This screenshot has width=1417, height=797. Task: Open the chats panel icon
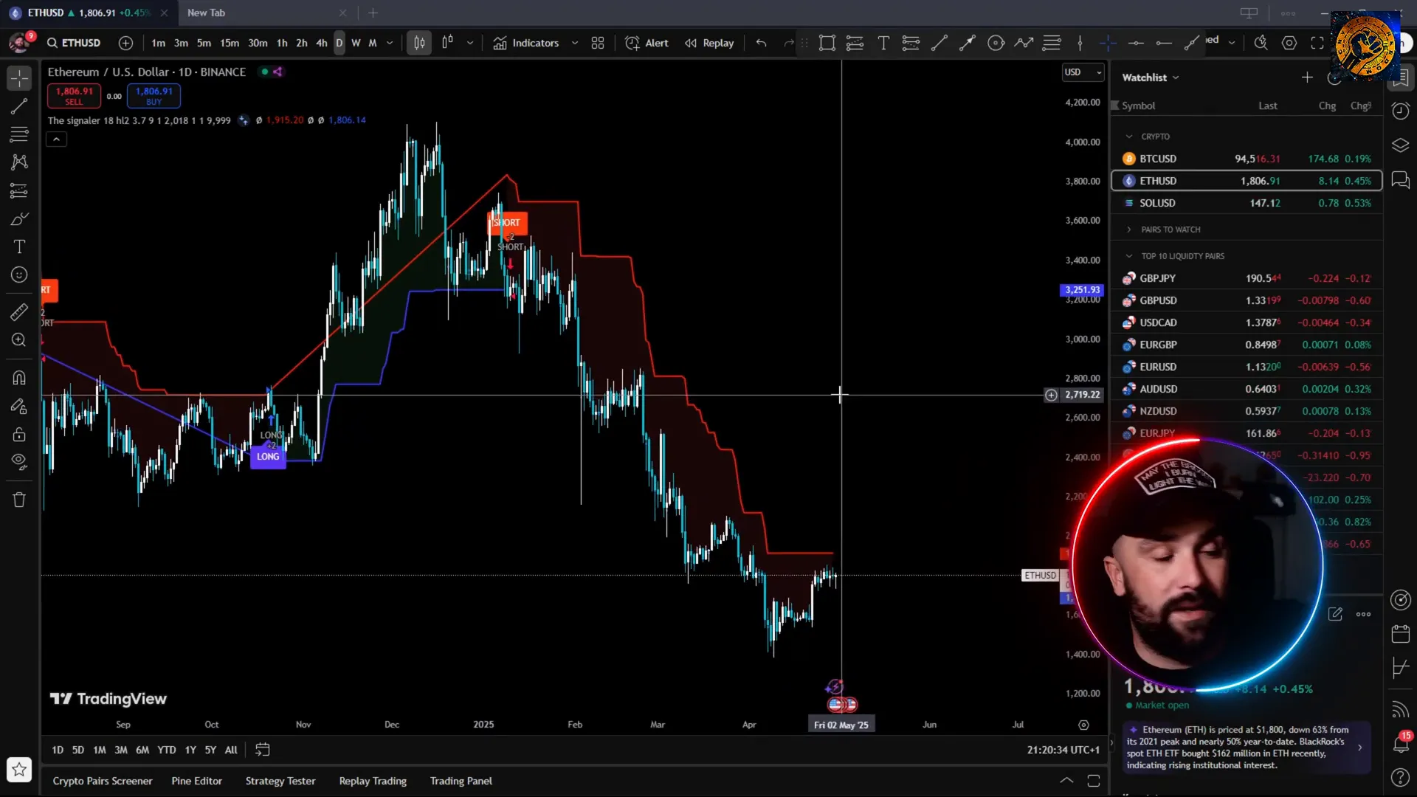pyautogui.click(x=1400, y=180)
